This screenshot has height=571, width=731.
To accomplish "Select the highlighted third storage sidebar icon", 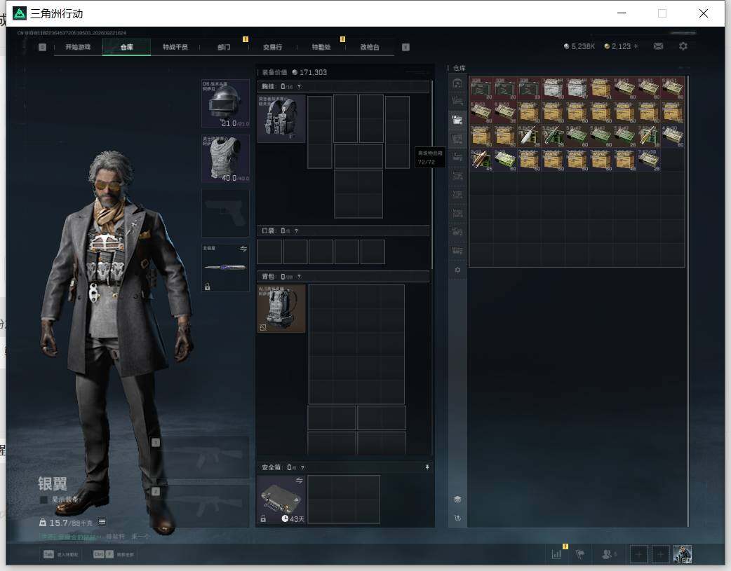I will [457, 120].
